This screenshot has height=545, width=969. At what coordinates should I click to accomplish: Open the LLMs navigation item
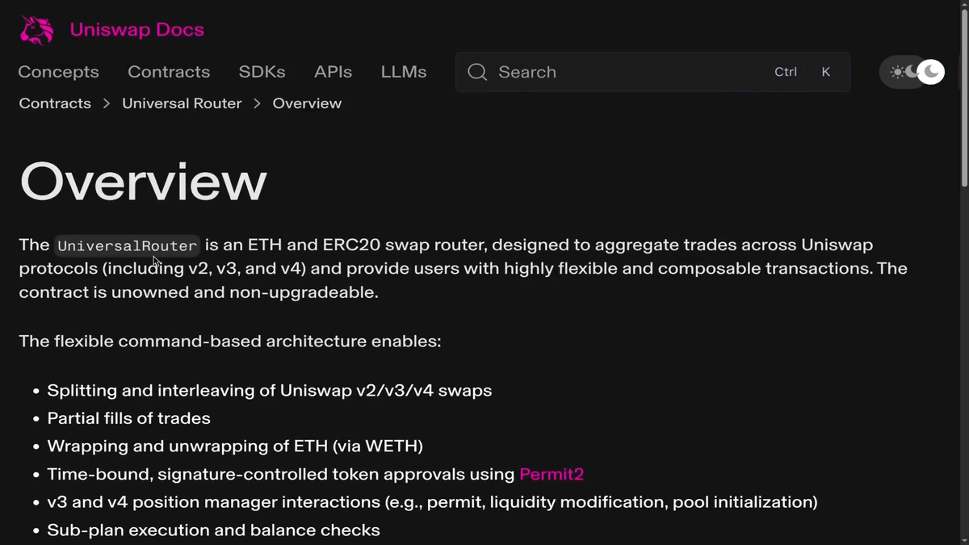tap(404, 72)
